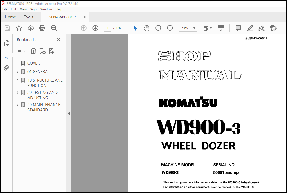Zoom out with the minus icon
This screenshot has width=287, height=193.
[x=158, y=28]
